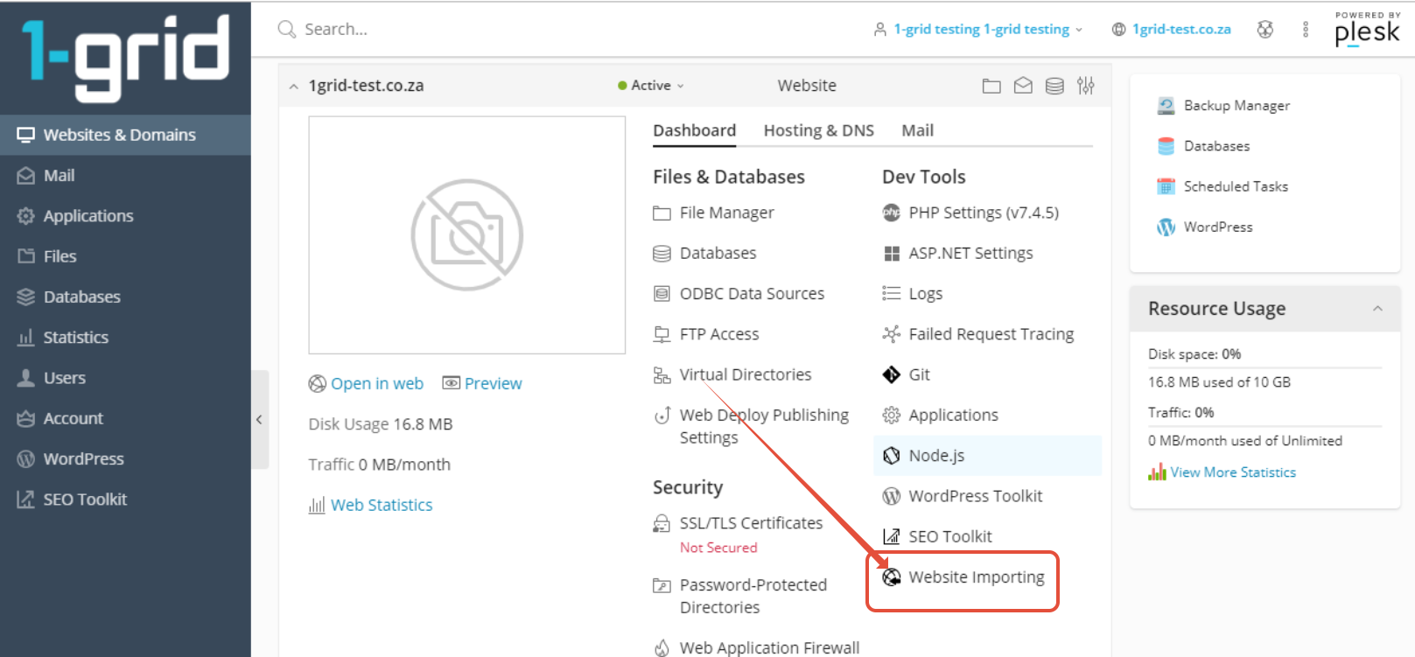Switch to the Mail tab
Viewport: 1415px width, 657px height.
tap(917, 130)
